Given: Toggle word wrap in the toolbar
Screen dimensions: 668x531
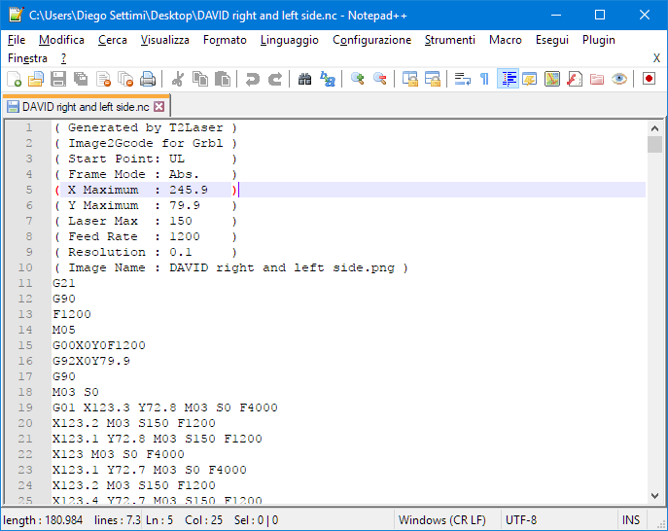Looking at the screenshot, I should point(462,79).
